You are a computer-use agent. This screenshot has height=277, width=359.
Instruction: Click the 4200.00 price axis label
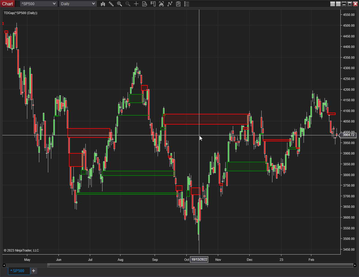(x=349, y=90)
